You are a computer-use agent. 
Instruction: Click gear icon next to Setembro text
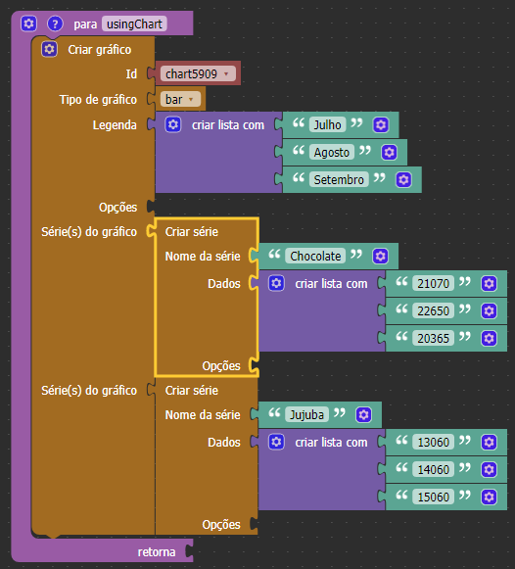coord(403,179)
